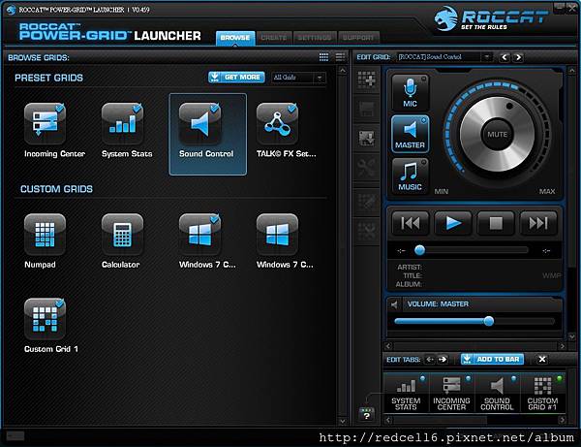This screenshot has height=447, width=581.
Task: Click the Add To Bar button
Action: click(x=493, y=359)
